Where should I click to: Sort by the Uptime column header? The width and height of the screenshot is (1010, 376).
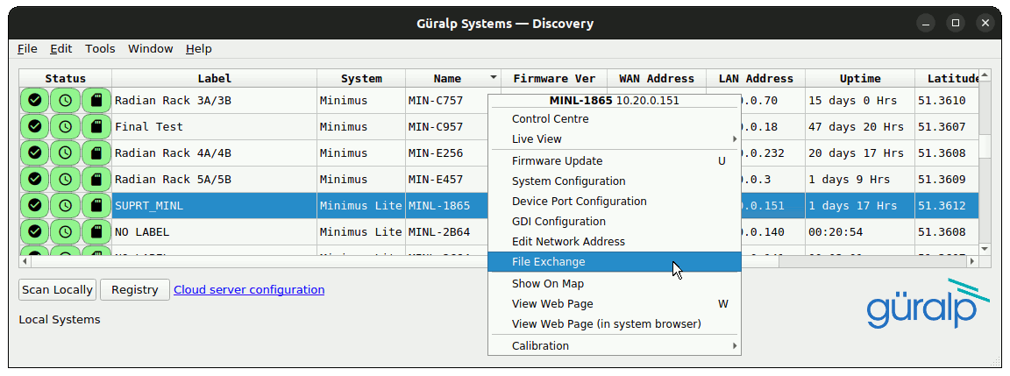(x=860, y=79)
